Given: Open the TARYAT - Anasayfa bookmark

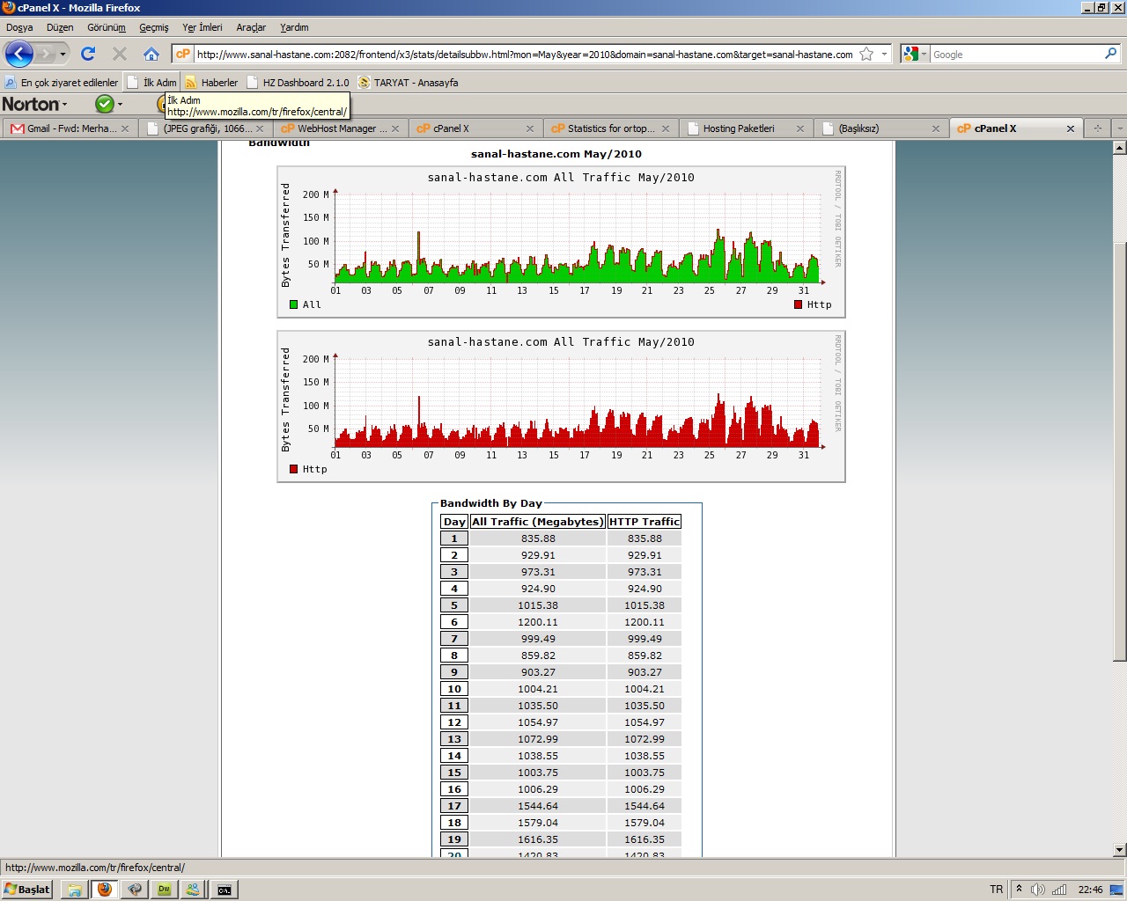Looking at the screenshot, I should pyautogui.click(x=408, y=83).
